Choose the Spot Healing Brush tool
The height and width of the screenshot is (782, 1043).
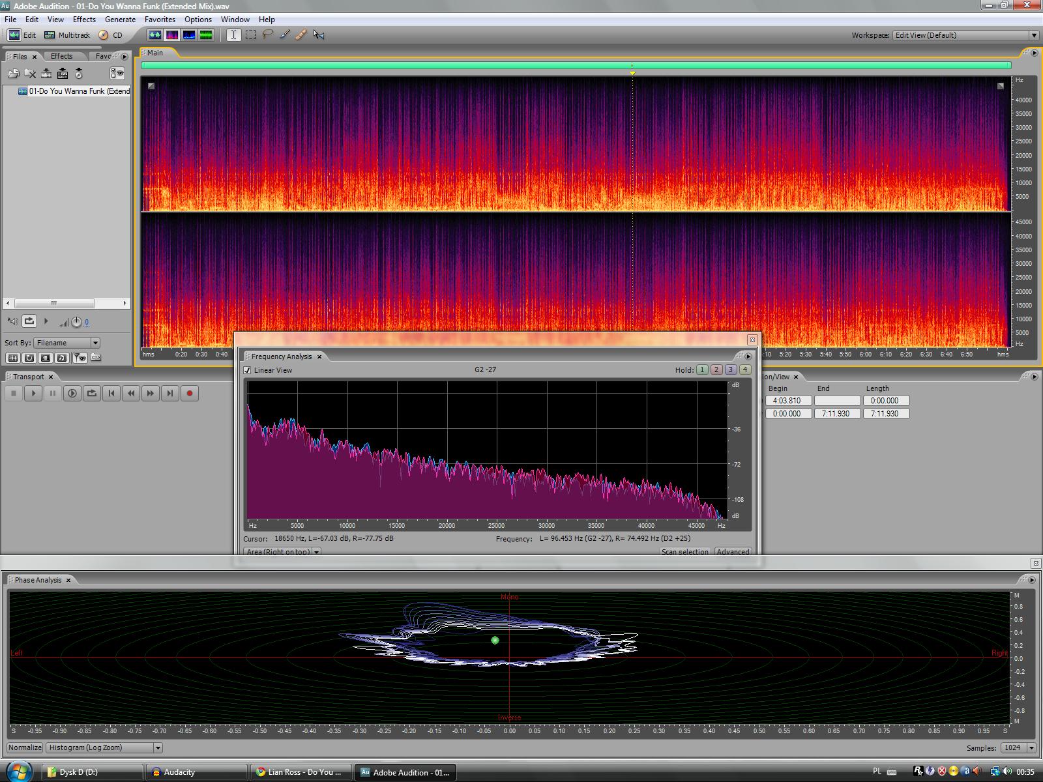point(301,35)
